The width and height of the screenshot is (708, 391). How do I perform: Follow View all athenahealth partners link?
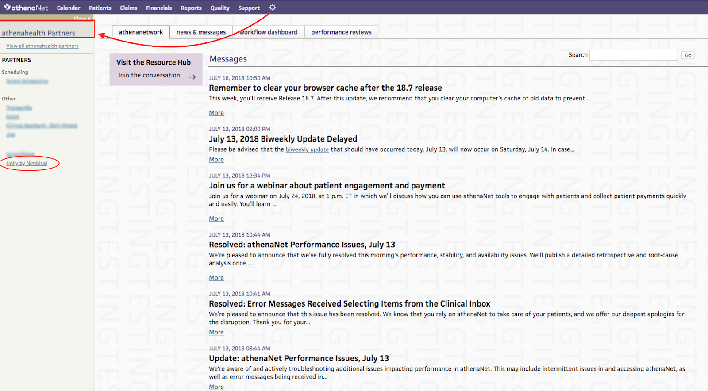coord(42,46)
